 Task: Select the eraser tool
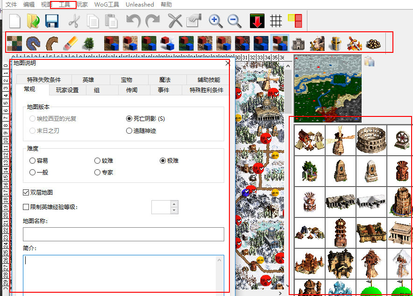coord(71,43)
